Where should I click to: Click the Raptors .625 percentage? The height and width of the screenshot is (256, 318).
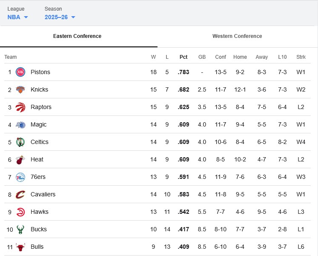click(183, 107)
